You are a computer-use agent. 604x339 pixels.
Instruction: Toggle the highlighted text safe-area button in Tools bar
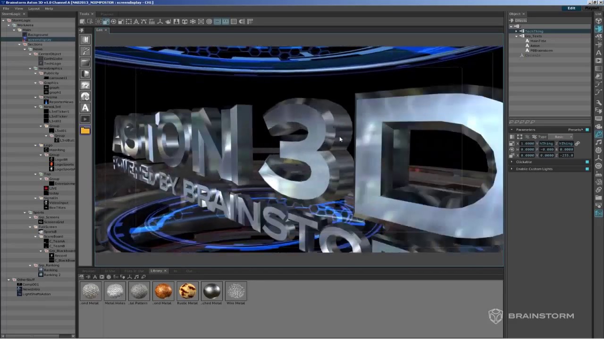[225, 21]
